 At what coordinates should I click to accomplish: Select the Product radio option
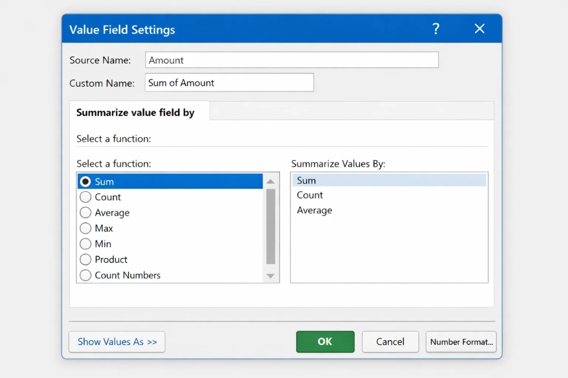[x=86, y=259]
